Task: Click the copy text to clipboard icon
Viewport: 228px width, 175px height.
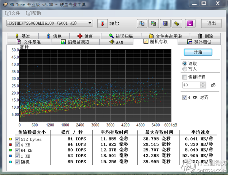Action: [x=141, y=23]
